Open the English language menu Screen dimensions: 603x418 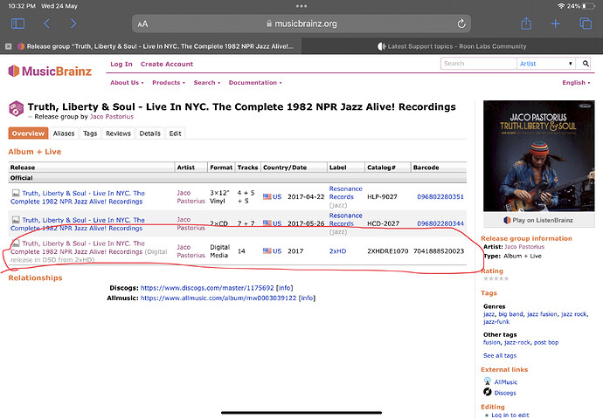pos(576,83)
